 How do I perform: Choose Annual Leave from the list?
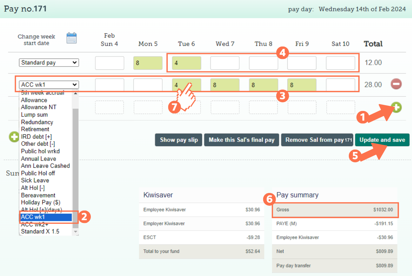38,159
